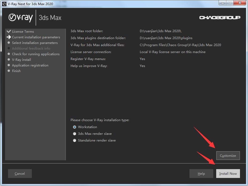Choose 3ds Max render slave option
248x186 pixels.
click(75, 134)
